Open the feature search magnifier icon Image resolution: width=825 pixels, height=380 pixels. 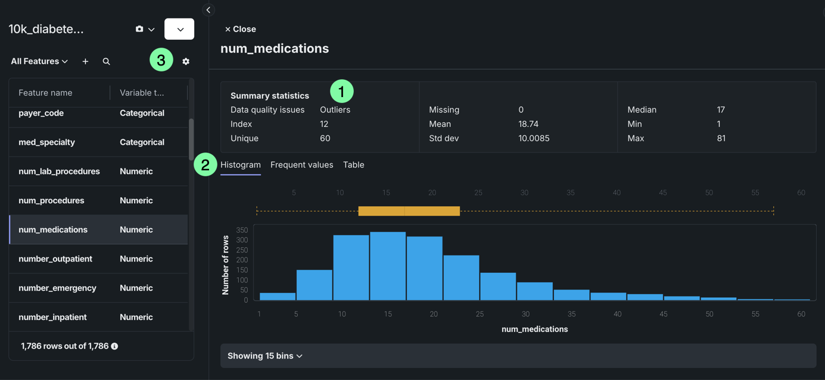106,61
